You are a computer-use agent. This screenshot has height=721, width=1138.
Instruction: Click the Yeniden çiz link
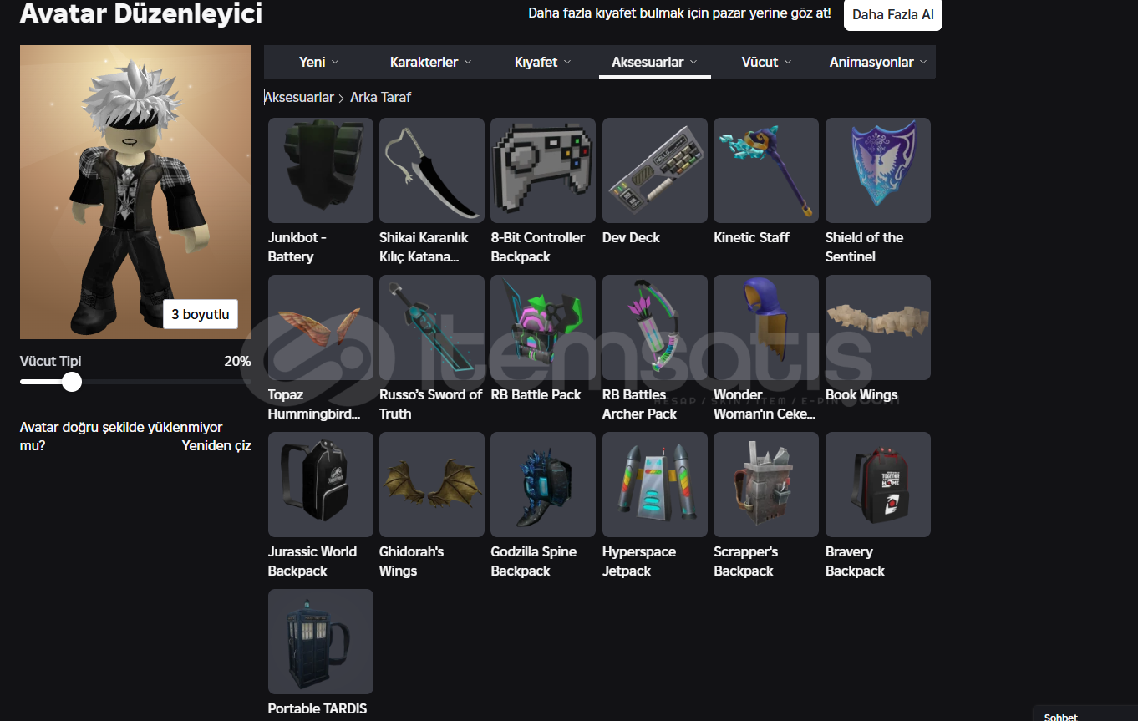click(x=216, y=445)
